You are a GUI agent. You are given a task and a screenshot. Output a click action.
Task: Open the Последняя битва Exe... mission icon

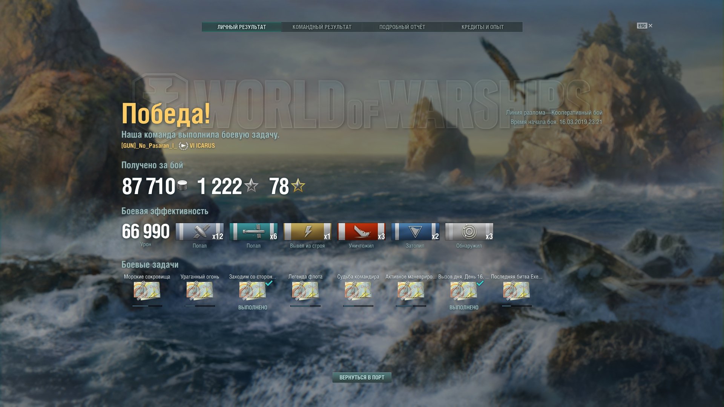(516, 291)
